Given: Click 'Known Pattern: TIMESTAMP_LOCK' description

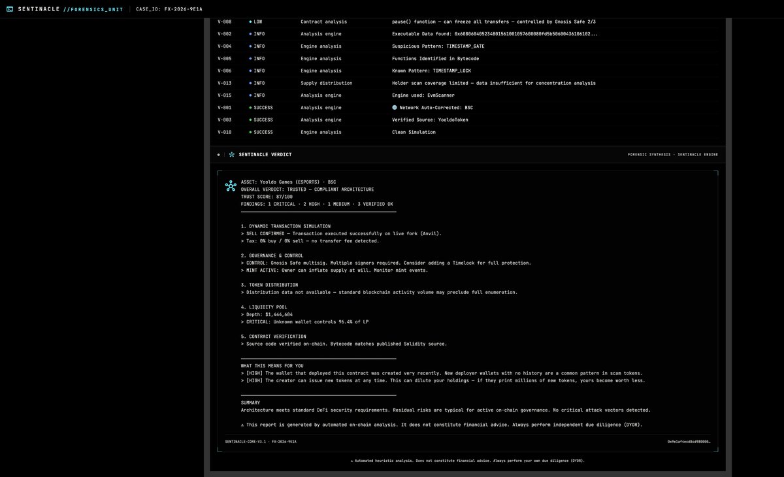Looking at the screenshot, I should (x=431, y=71).
